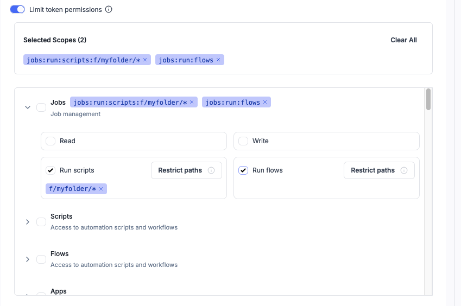461x306 pixels.
Task: Uncheck the Run flows checkbox
Action: coord(243,170)
